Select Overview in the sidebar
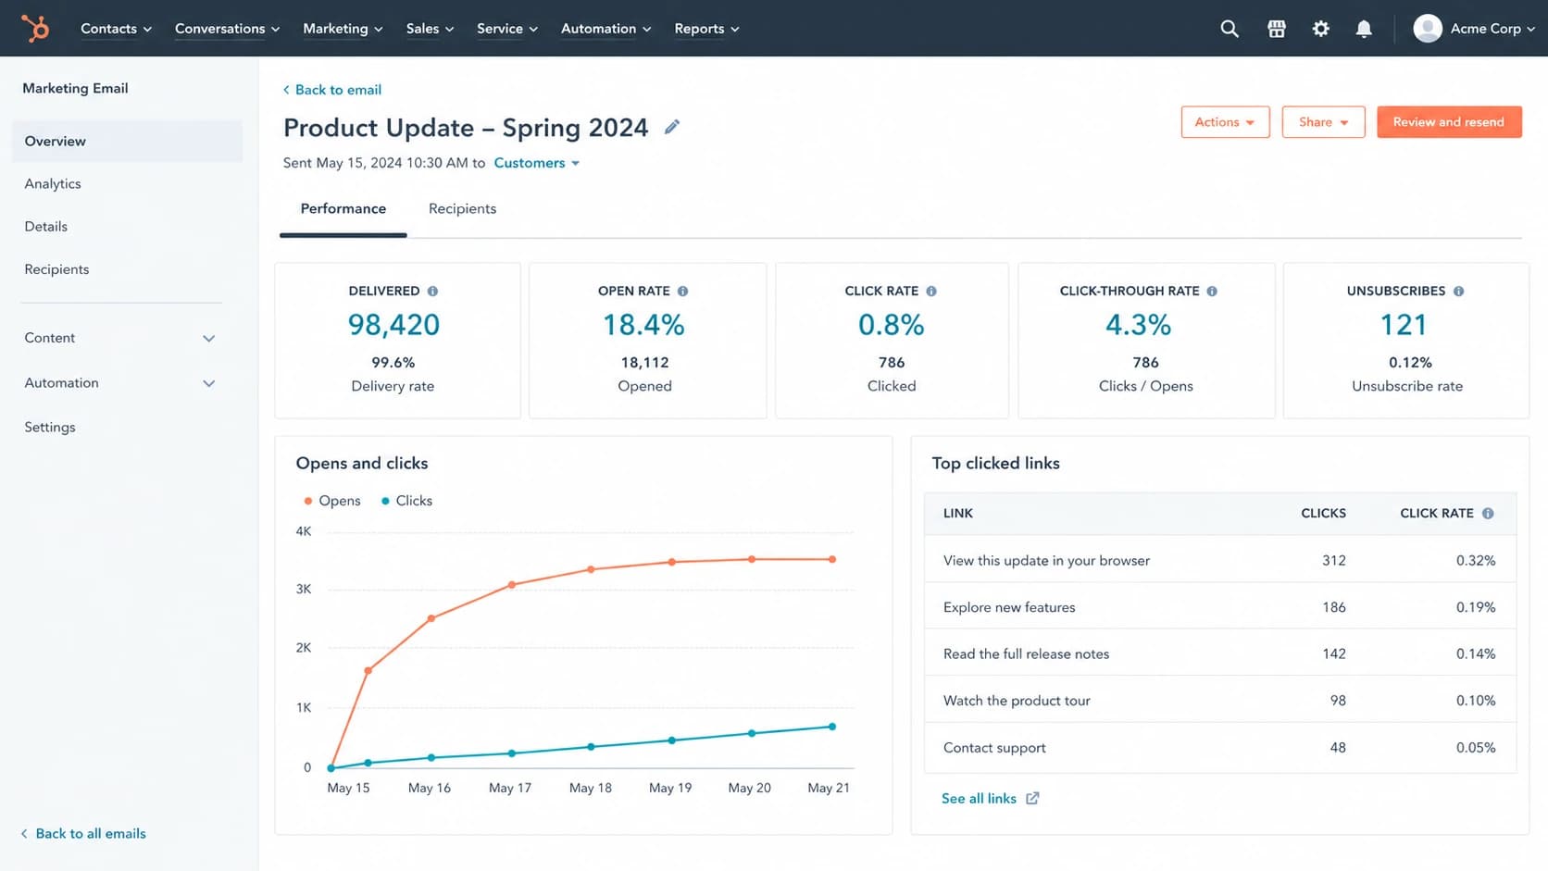1548x871 pixels. tap(128, 141)
